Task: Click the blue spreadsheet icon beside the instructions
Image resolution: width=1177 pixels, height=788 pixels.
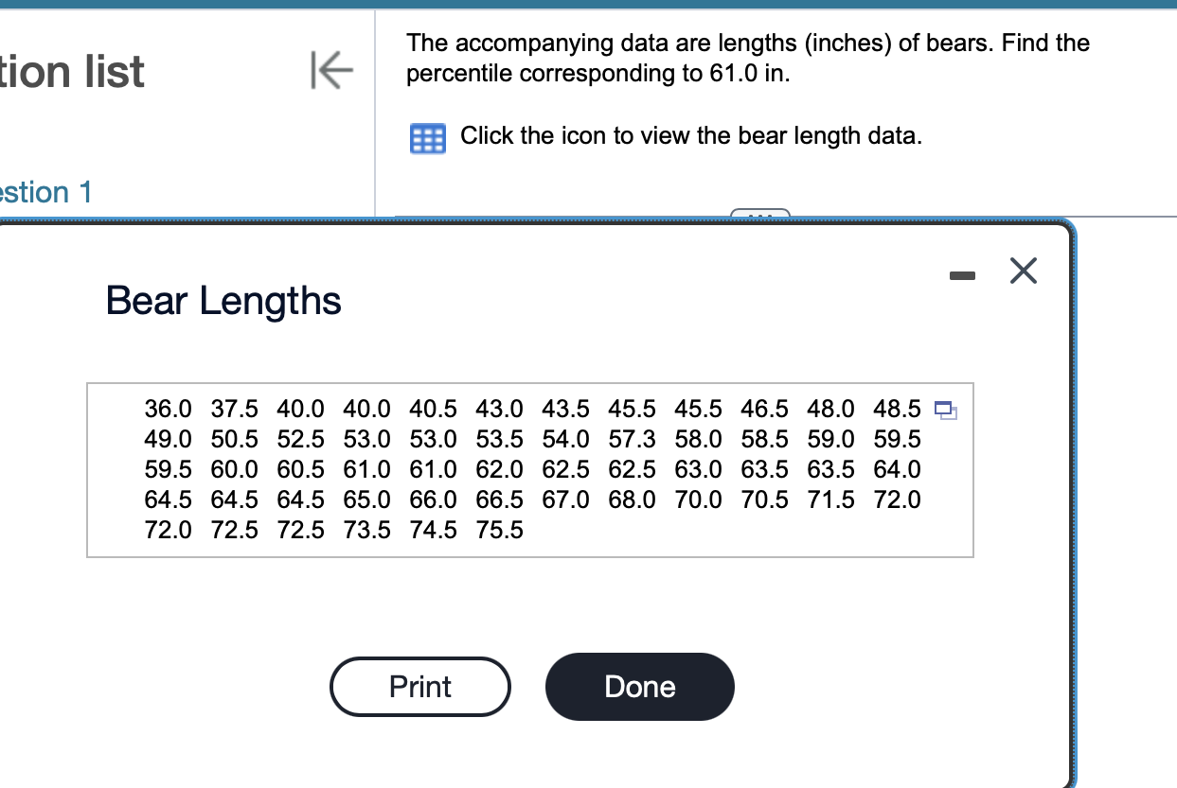Action: click(x=428, y=138)
